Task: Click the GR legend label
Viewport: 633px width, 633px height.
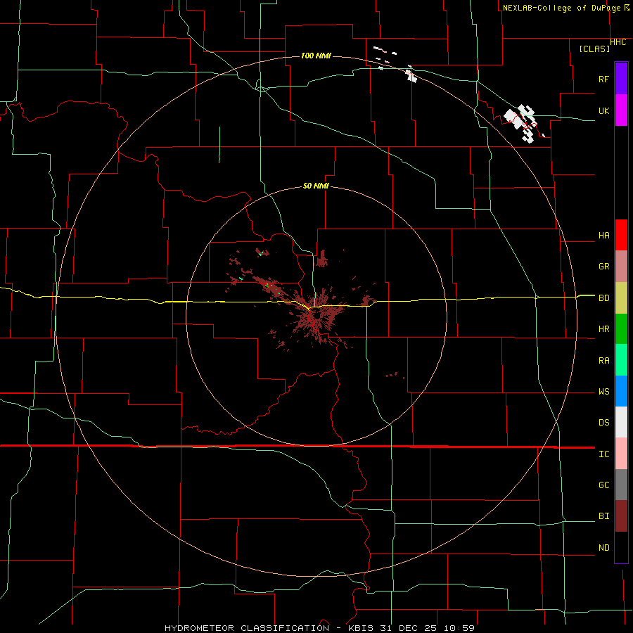Action: click(x=604, y=267)
